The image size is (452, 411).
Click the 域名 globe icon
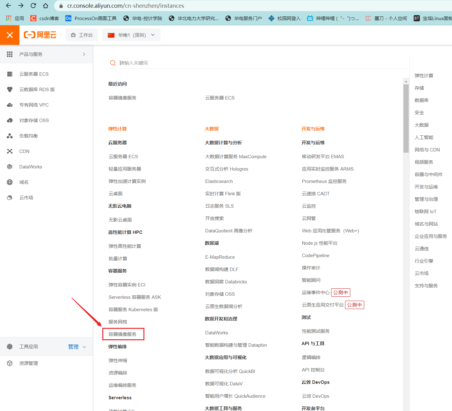pos(10,182)
